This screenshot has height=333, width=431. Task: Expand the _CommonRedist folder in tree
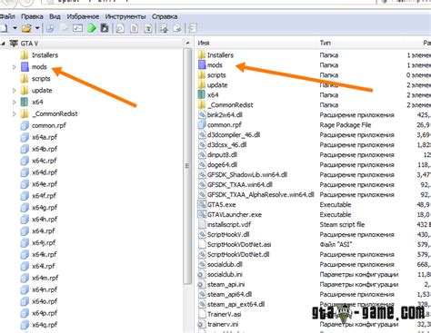pos(14,113)
